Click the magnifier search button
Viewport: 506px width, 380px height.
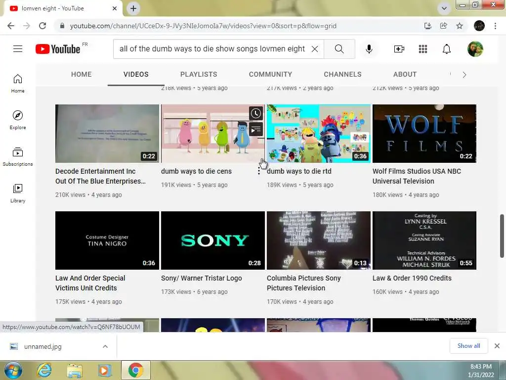point(339,49)
